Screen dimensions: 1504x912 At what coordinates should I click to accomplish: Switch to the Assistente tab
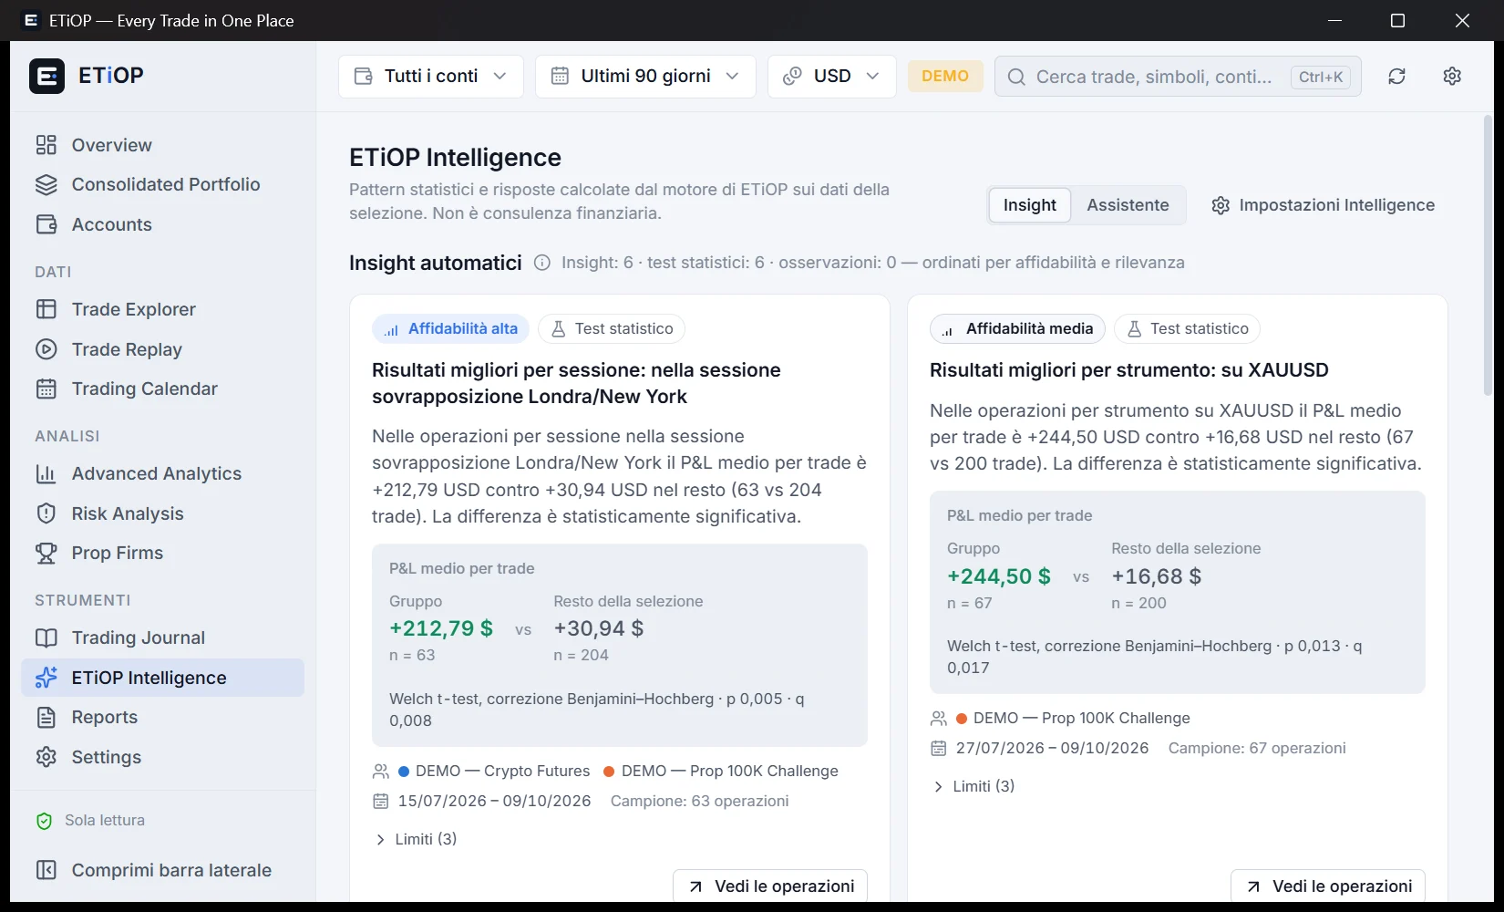pyautogui.click(x=1128, y=205)
